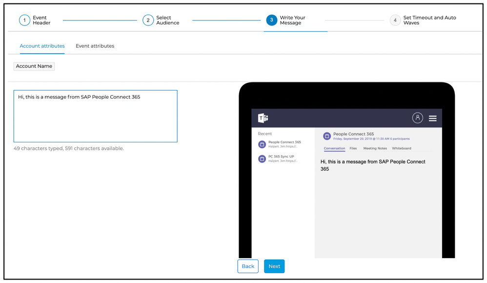
Task: Click the meeting date and participants line
Action: point(371,139)
